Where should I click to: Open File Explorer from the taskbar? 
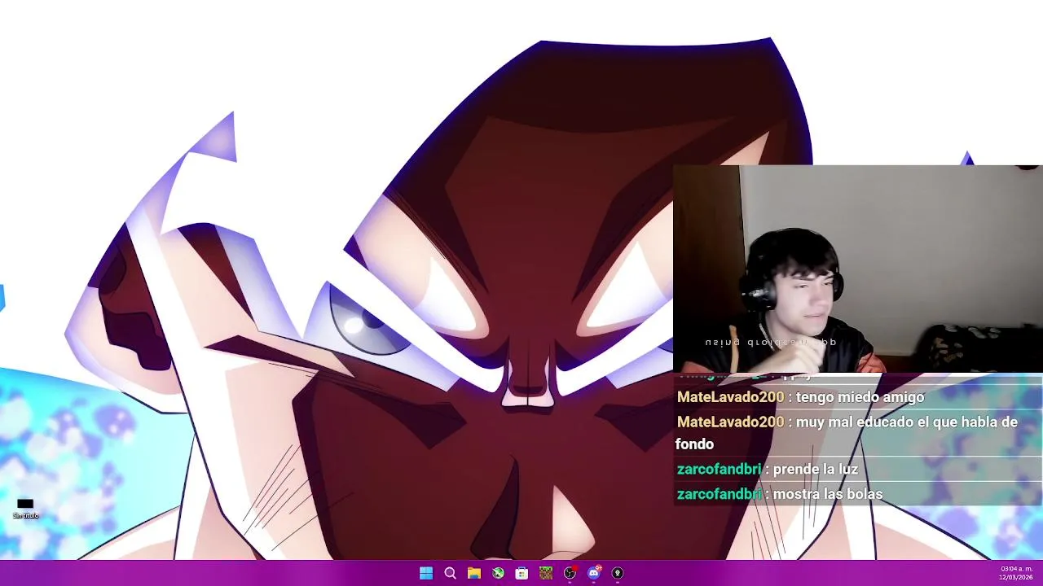point(473,573)
